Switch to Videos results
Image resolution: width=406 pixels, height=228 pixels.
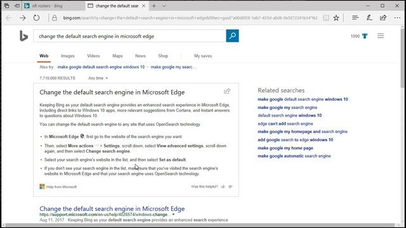(93, 56)
